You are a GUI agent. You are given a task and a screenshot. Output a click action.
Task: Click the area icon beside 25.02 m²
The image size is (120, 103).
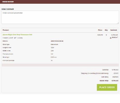pos(111,38)
